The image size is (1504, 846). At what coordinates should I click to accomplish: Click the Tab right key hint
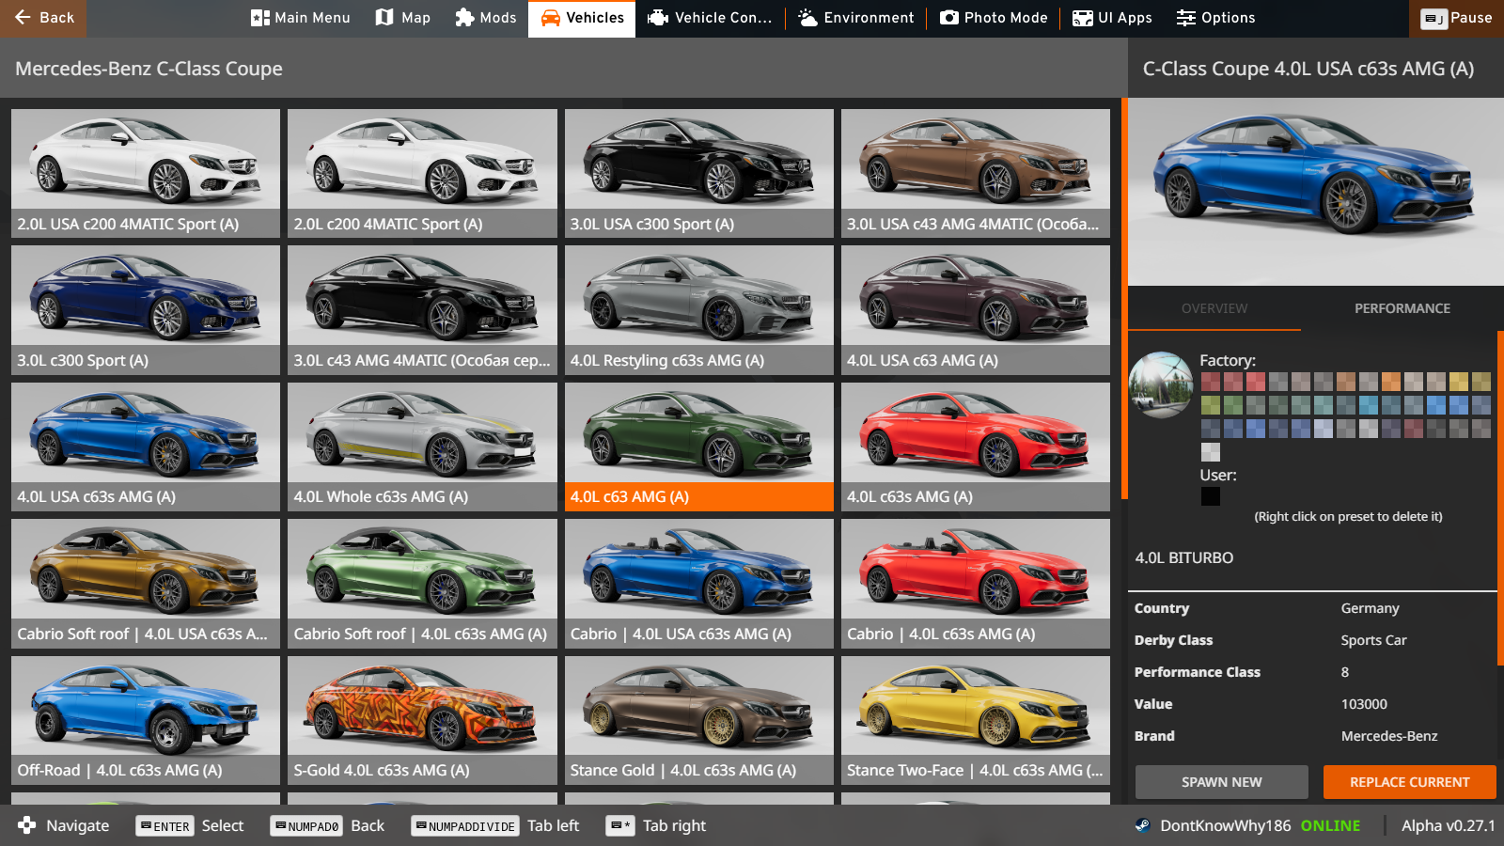pos(655,826)
